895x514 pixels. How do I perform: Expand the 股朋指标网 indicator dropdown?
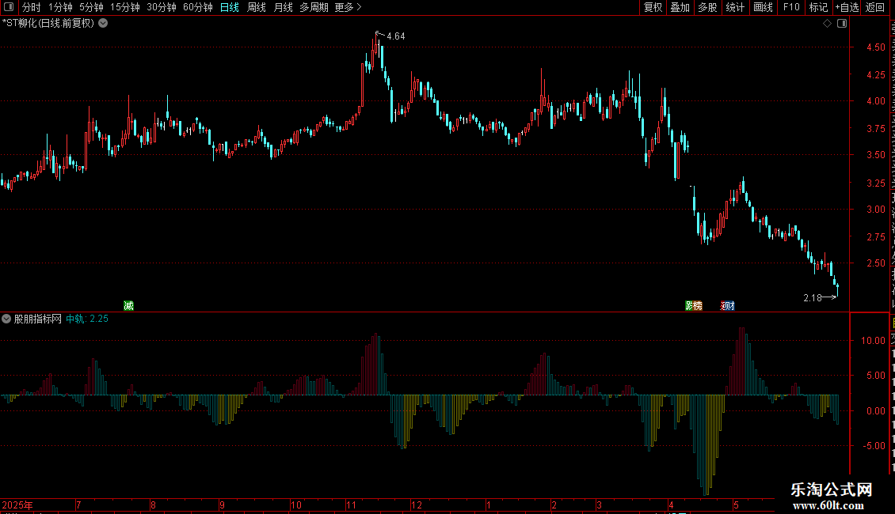6,319
